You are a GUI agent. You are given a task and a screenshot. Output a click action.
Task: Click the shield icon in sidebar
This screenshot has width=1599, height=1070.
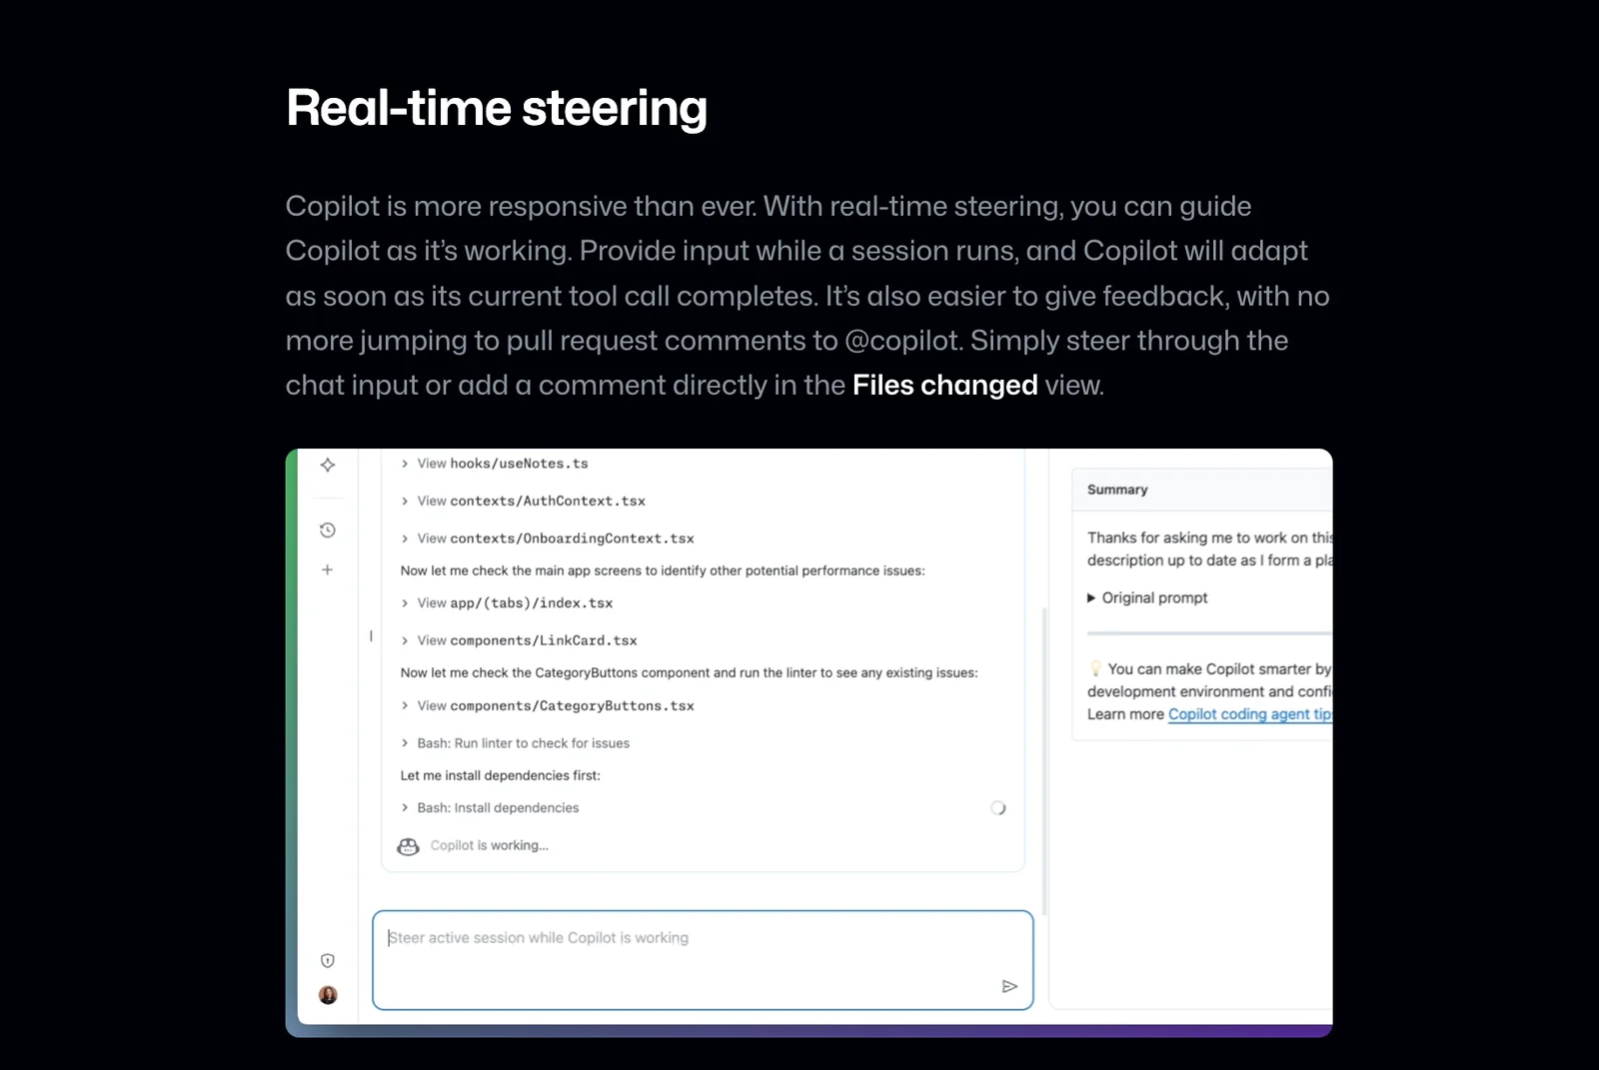pyautogui.click(x=328, y=961)
